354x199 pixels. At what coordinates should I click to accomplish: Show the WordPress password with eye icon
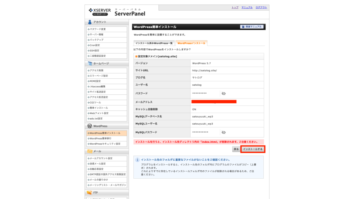click(224, 93)
